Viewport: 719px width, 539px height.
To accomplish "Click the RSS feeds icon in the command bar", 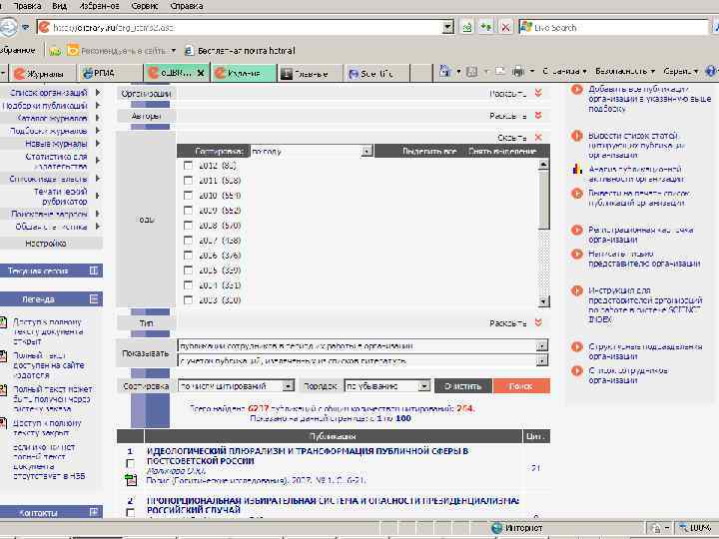I will (x=471, y=72).
